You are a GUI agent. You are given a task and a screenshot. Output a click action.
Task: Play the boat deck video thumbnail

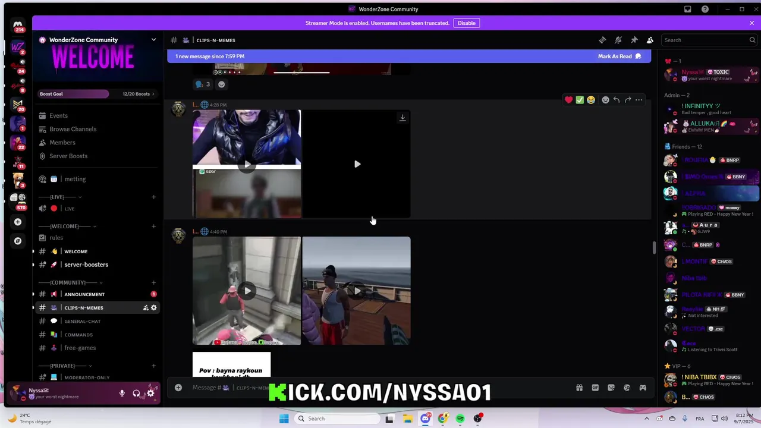357,291
